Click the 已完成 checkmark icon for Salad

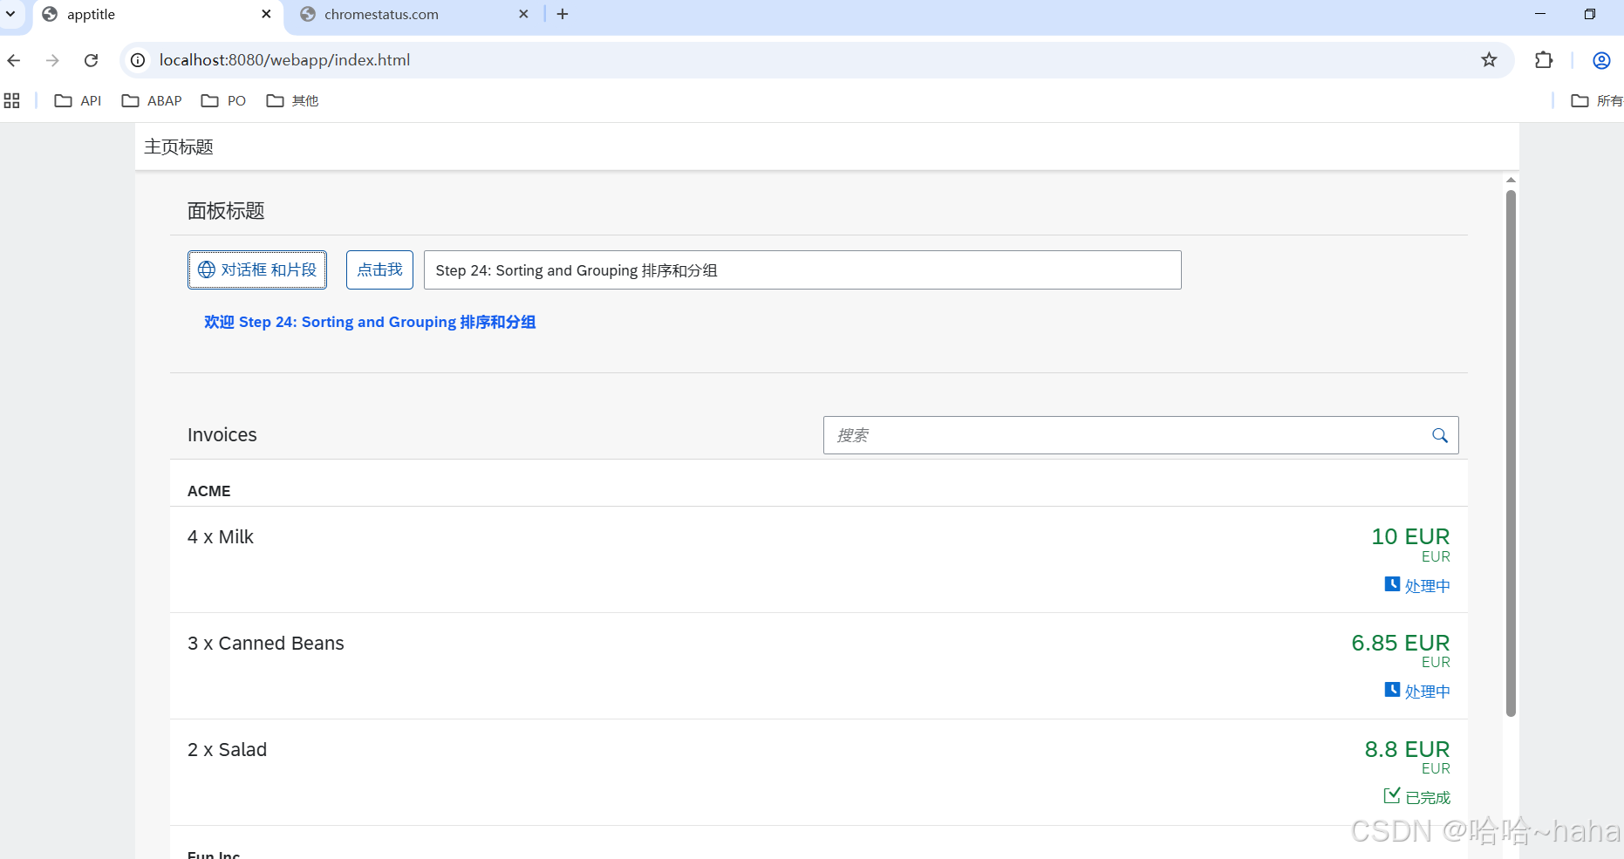(1392, 795)
